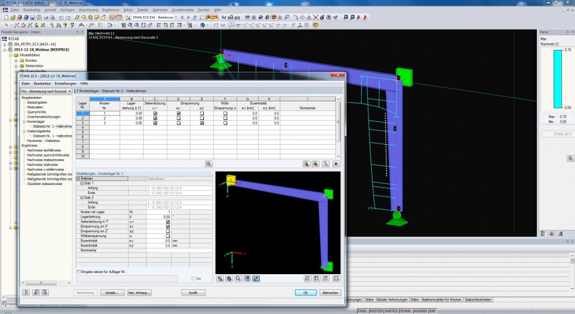575x314 pixels.
Task: Click the help question-mark icon in dialog footer
Action: click(x=26, y=292)
